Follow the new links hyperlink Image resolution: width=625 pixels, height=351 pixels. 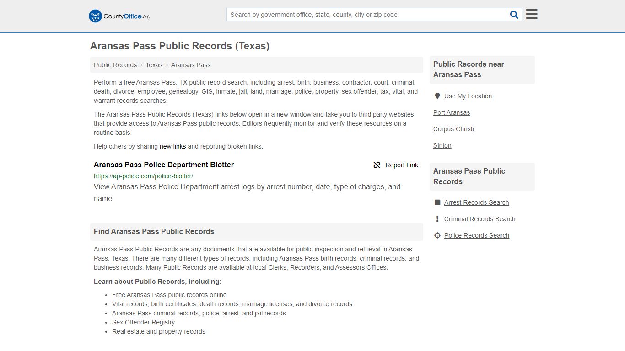172,146
